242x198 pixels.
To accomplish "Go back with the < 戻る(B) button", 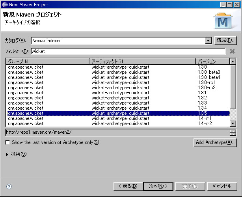I will click(128, 186).
